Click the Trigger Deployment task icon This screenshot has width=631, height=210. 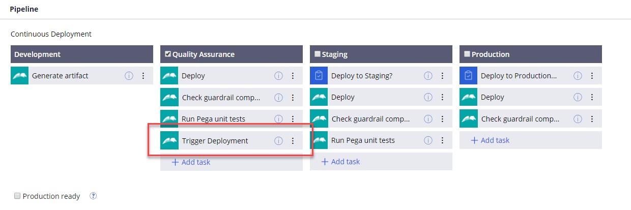(169, 140)
